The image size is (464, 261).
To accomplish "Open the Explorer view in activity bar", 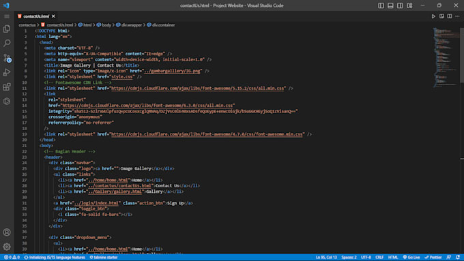I will pos(7,29).
